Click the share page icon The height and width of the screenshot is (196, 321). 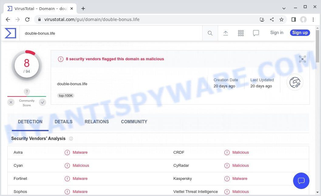coord(272,19)
